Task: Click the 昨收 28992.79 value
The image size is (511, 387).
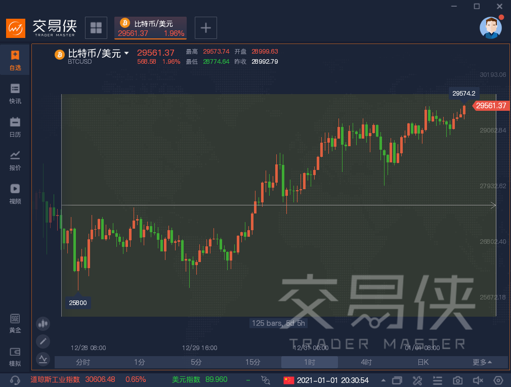Action: coord(265,62)
